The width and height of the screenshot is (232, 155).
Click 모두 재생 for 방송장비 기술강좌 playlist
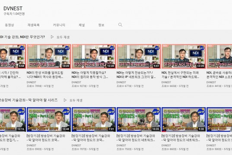[76, 100]
